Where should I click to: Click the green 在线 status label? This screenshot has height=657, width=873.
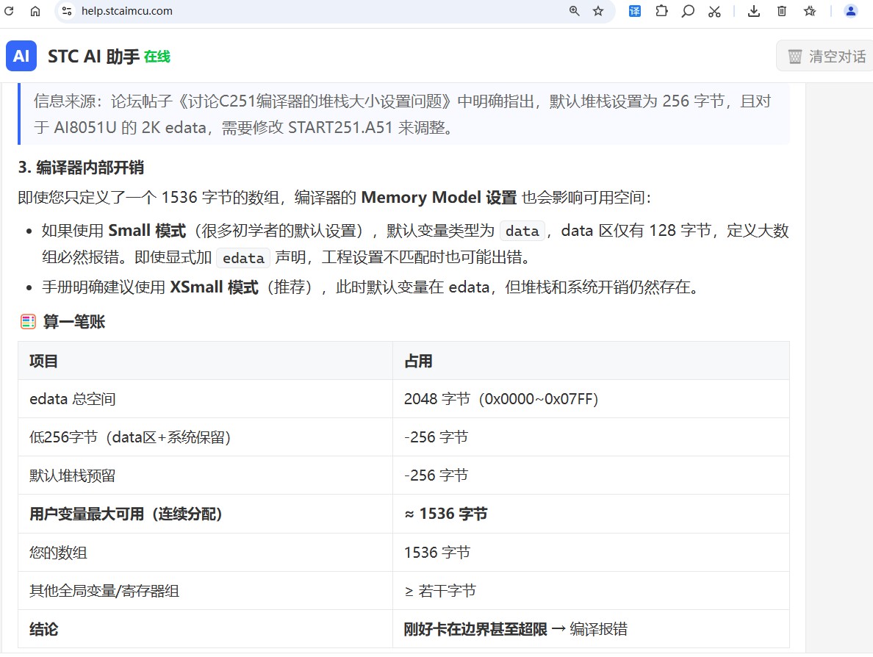(x=157, y=57)
